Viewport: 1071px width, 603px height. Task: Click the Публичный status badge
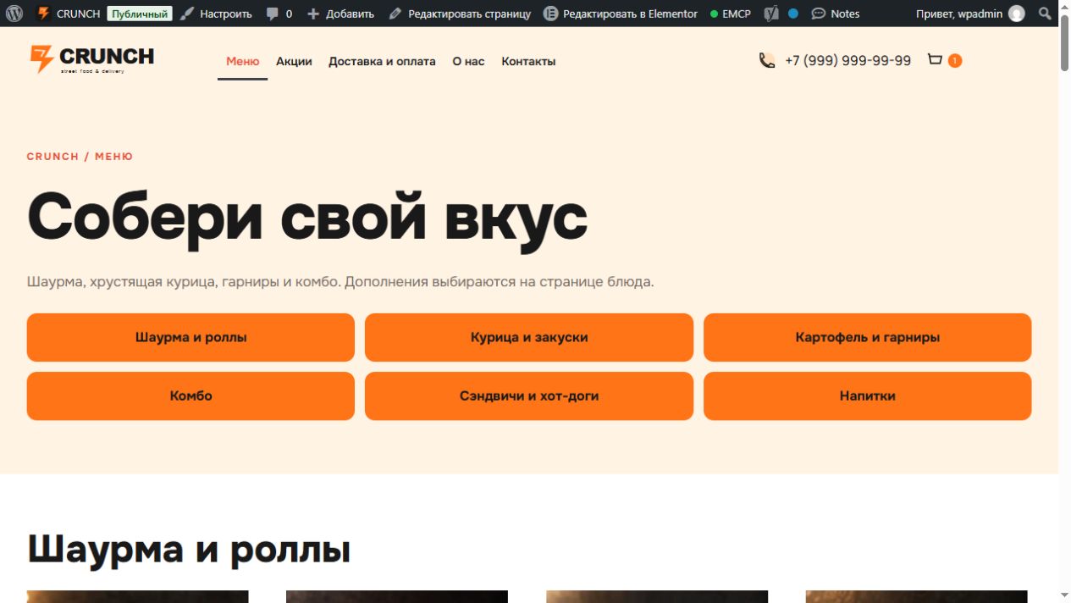[140, 14]
